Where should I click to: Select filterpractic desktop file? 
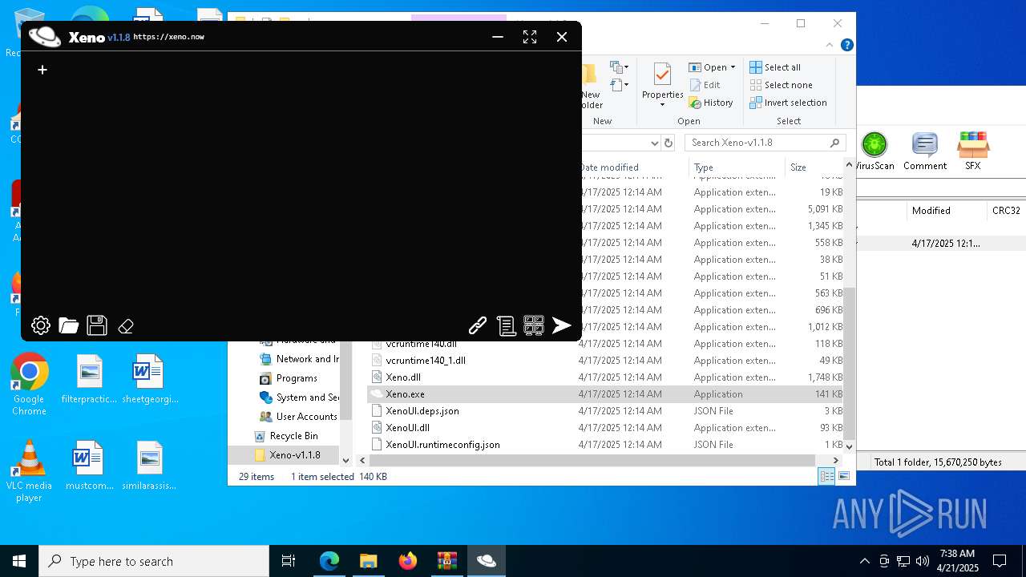coord(89,380)
